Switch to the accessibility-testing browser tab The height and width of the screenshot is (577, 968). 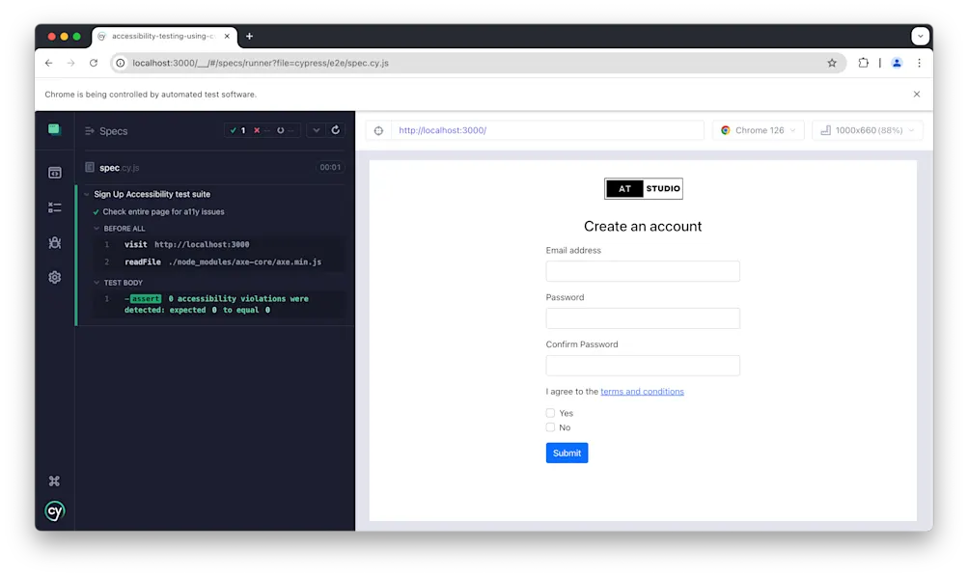tap(160, 37)
